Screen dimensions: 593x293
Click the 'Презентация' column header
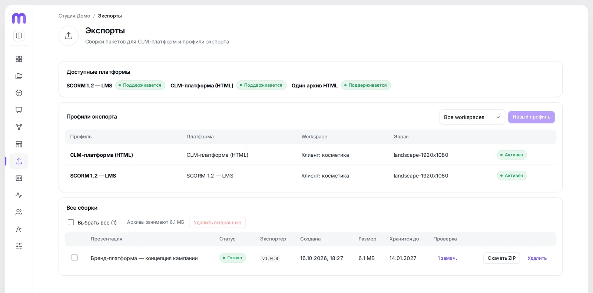click(106, 239)
